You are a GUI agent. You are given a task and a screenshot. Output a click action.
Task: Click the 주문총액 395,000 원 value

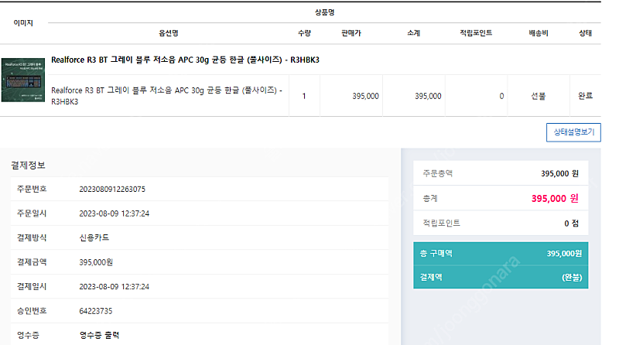pos(559,173)
